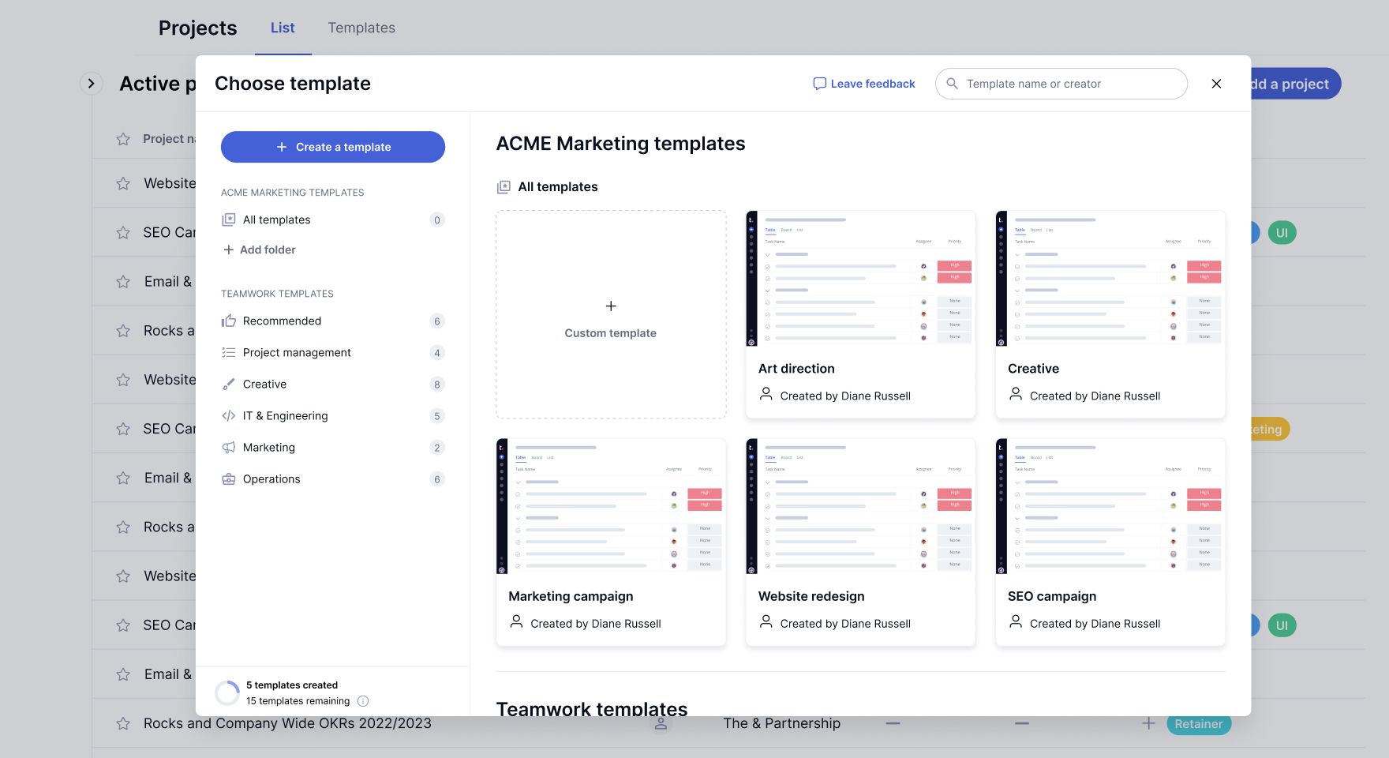The image size is (1389, 758).
Task: Pick the Marketing campaign template thumbnail
Action: pos(611,506)
